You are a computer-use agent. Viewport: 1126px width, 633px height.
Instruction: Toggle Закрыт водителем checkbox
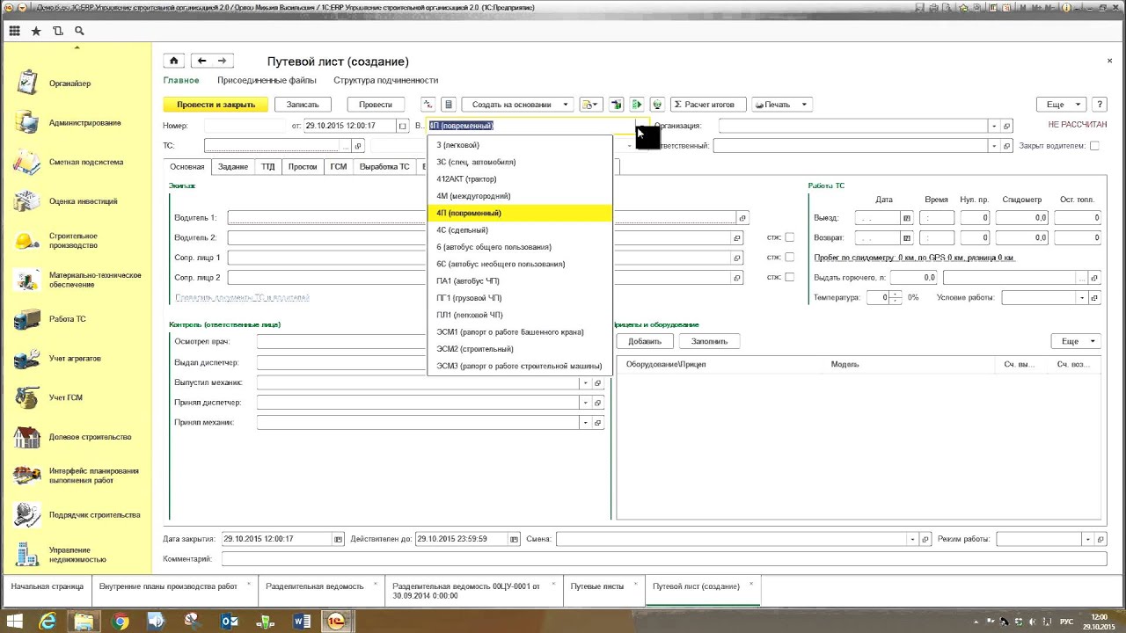click(1094, 146)
